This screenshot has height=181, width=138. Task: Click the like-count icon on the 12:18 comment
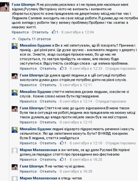click(x=62, y=143)
